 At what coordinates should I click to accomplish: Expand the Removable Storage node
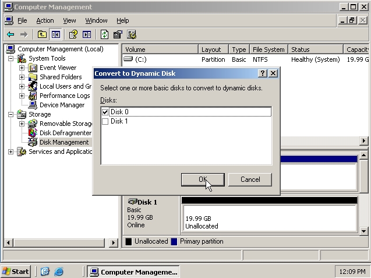[x=22, y=124]
